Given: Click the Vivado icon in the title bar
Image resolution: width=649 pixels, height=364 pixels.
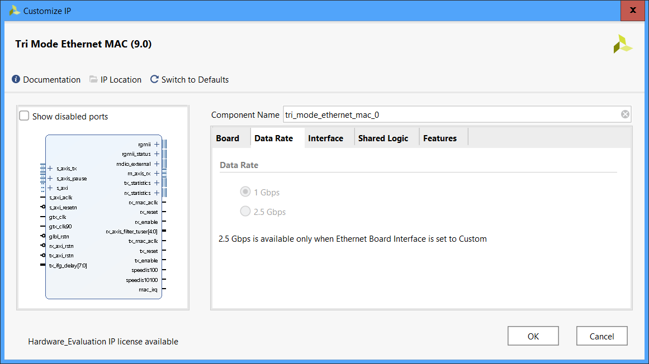Looking at the screenshot, I should point(15,11).
